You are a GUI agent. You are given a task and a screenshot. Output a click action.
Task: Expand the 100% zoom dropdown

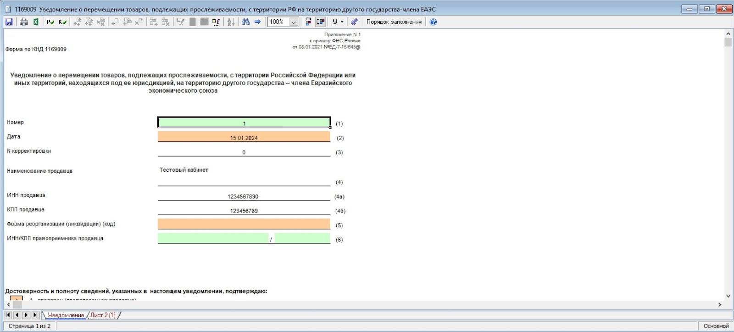[294, 22]
